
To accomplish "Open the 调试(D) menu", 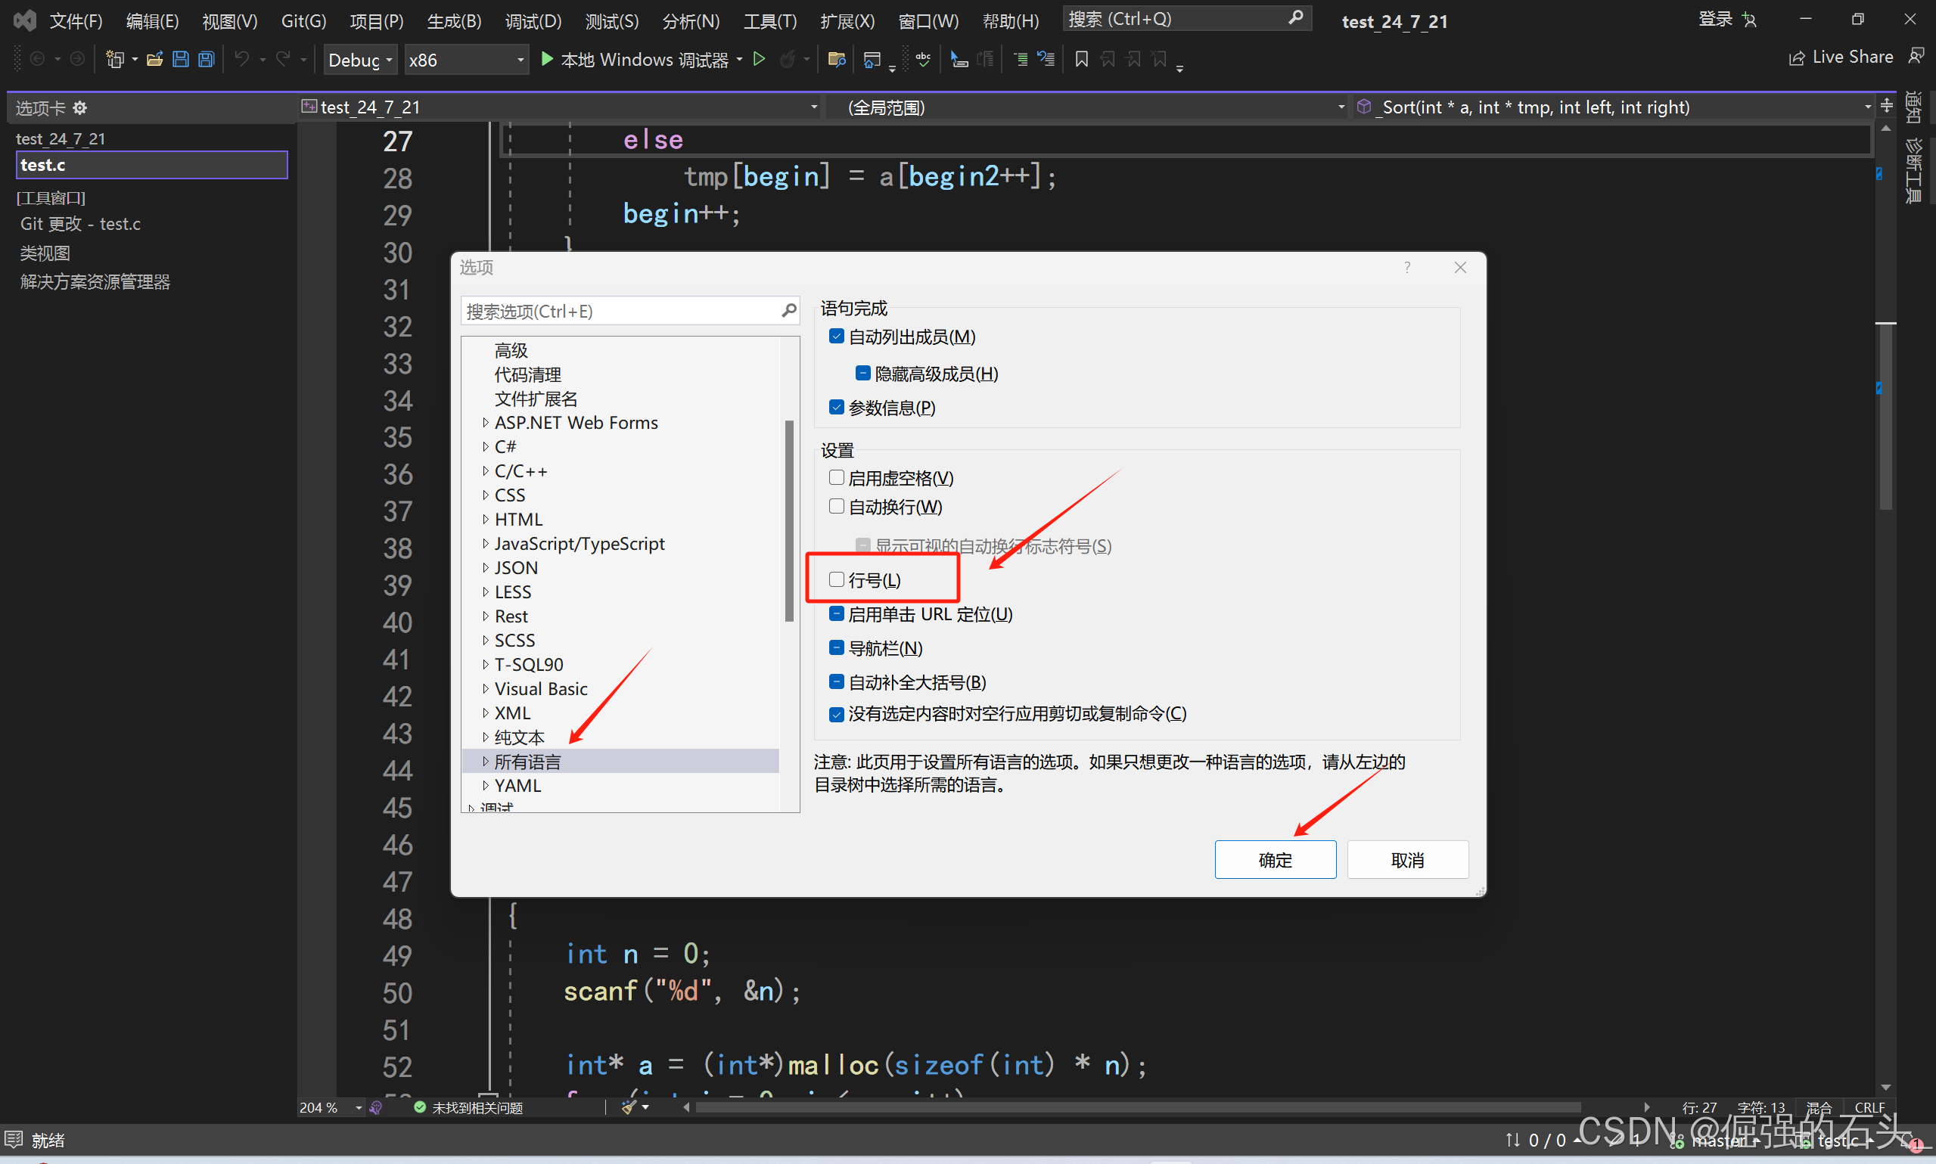I will [533, 21].
